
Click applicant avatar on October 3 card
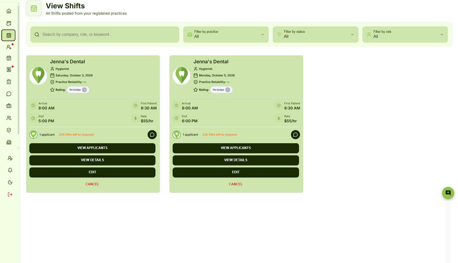coord(33,135)
